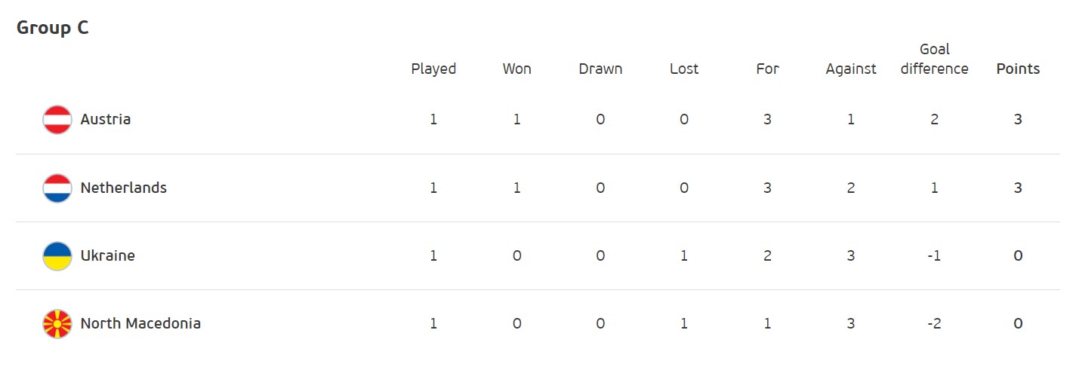1079x376 pixels.
Task: Click North Macedonia's goal difference value
Action: pos(934,323)
